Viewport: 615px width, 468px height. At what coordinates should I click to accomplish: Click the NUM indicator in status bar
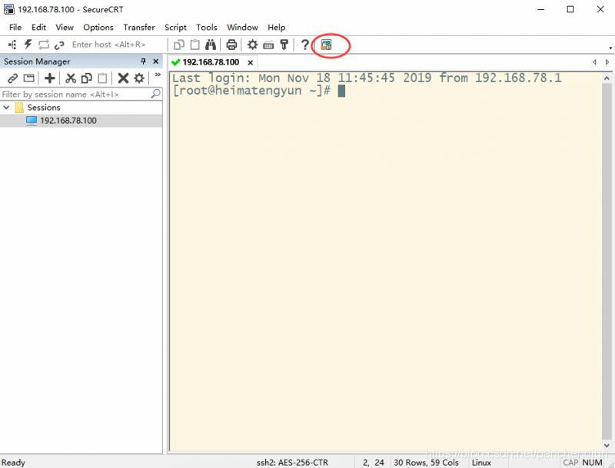(592, 463)
